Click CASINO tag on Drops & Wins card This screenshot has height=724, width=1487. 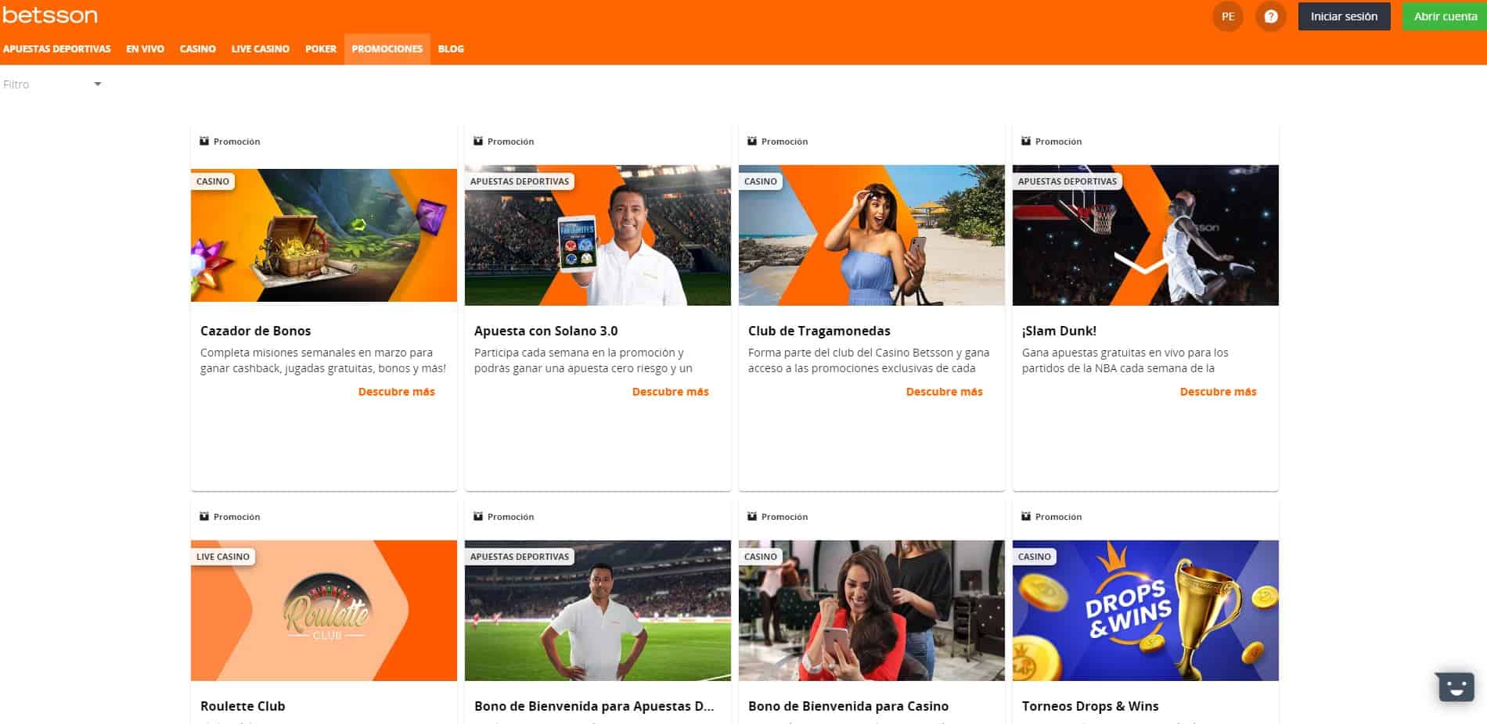[1035, 557]
